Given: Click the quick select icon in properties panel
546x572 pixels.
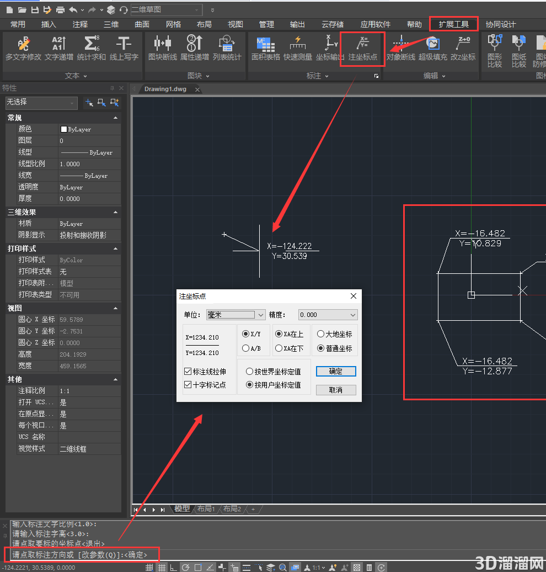Looking at the screenshot, I should point(114,103).
